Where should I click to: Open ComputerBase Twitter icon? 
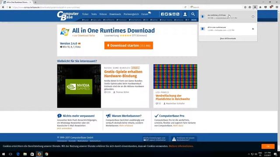pyautogui.click(x=166, y=14)
